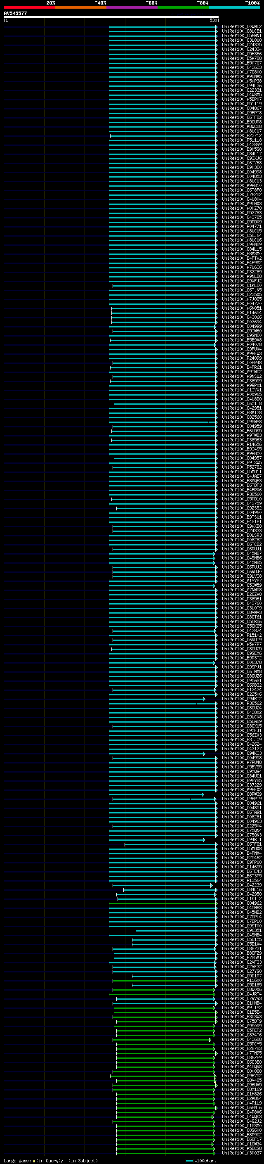Click label UniRef100_Q45NB7
264x1164 pixels.
[242, 554]
